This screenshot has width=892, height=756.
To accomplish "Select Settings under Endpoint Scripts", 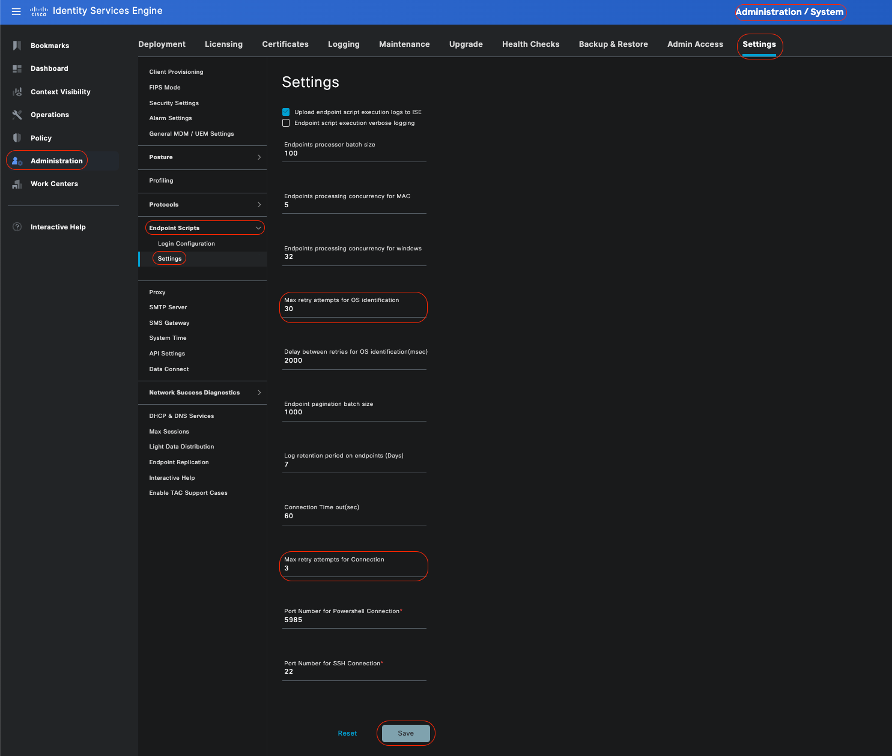I will click(x=169, y=259).
